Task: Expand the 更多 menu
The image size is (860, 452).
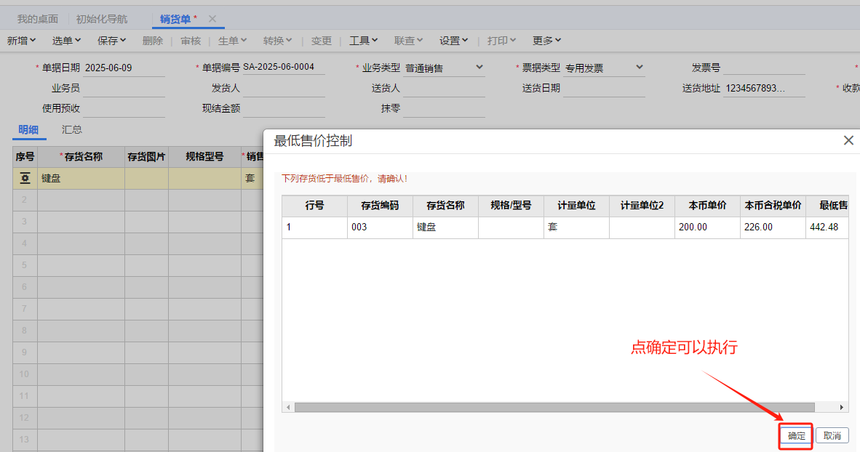Action: point(546,41)
